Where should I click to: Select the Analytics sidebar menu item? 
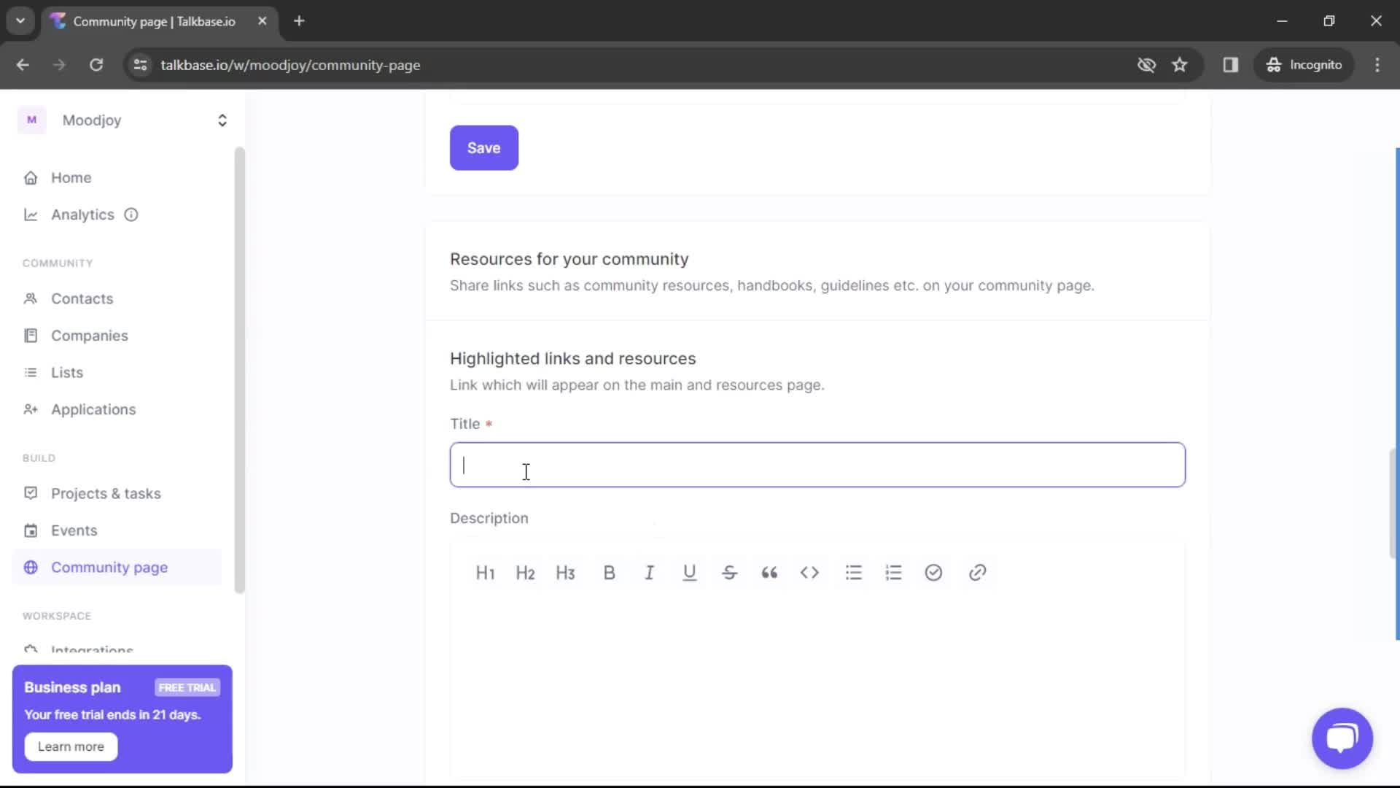point(82,214)
